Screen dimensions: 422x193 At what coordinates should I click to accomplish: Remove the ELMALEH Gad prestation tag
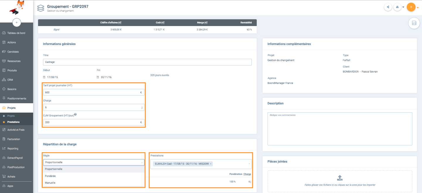(x=211, y=164)
